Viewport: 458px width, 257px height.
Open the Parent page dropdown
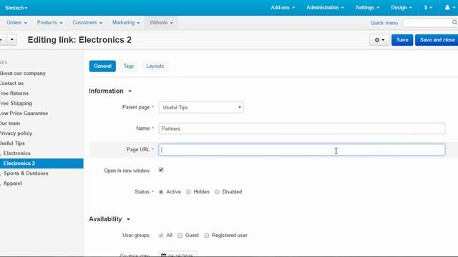[201, 107]
